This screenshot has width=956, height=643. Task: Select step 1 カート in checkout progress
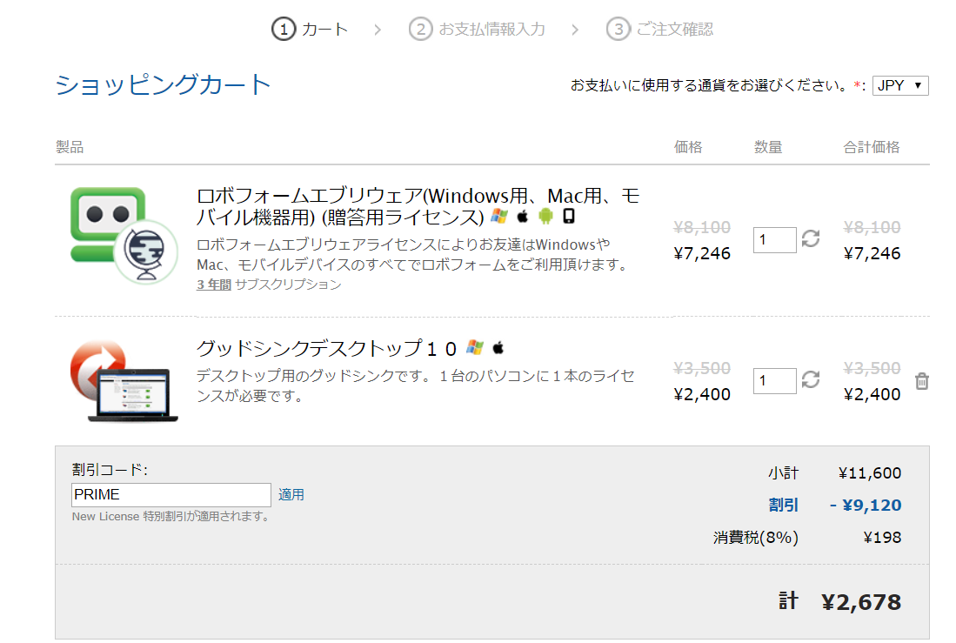(x=310, y=29)
